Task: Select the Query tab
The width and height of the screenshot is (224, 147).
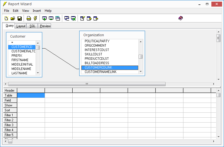Action: [x=9, y=26]
